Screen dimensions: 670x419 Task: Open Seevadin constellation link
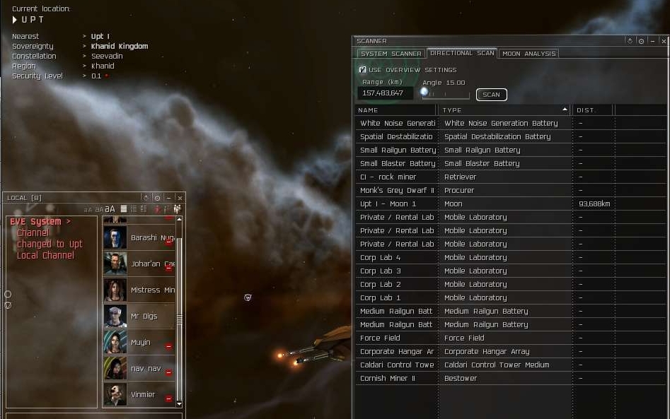[107, 56]
